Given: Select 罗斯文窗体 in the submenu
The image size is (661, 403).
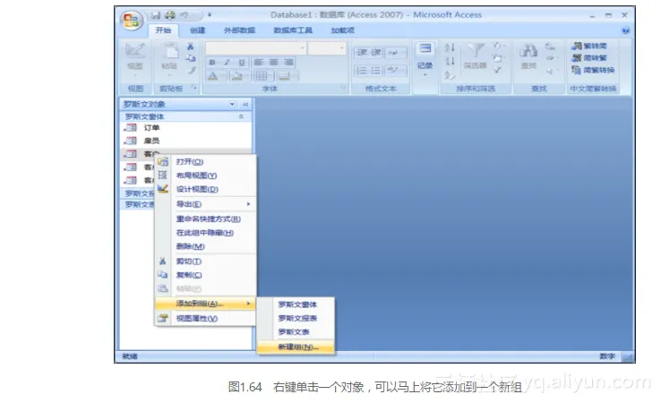Looking at the screenshot, I should point(296,304).
